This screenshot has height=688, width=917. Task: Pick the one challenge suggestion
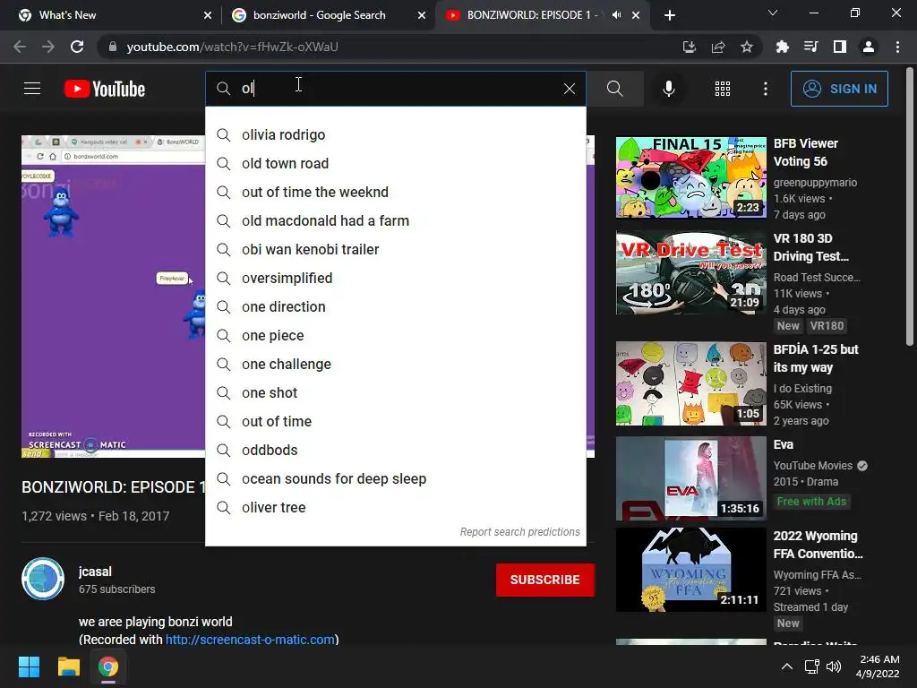[395, 364]
